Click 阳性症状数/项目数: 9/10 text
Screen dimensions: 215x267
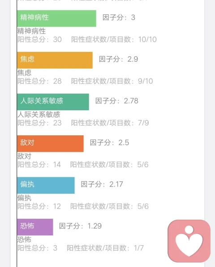(112, 81)
